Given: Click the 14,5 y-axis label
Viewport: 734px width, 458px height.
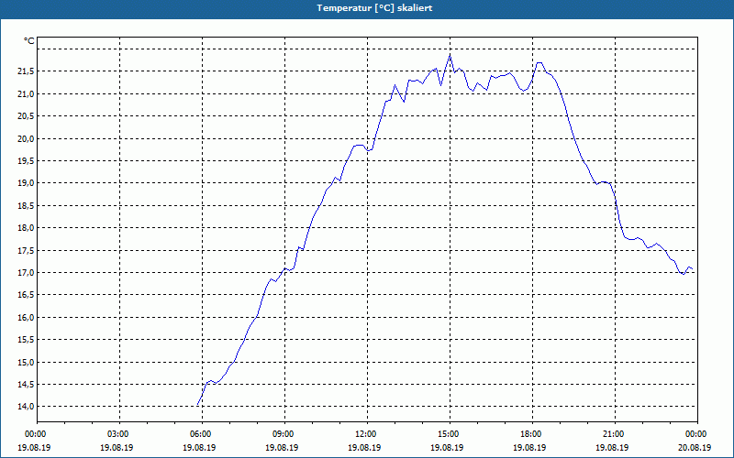Looking at the screenshot, I should 26,384.
